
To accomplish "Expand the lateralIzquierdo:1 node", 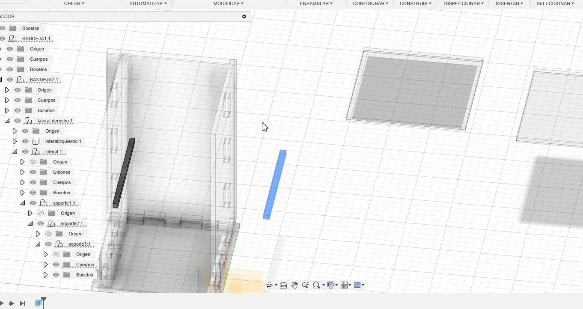I will click(15, 141).
